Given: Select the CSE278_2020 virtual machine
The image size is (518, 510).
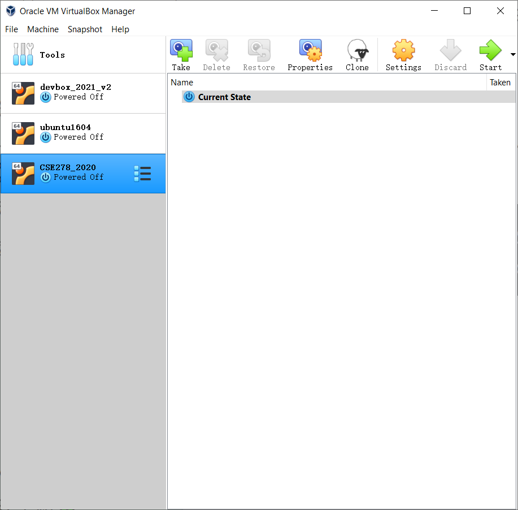Looking at the screenshot, I should (83, 174).
